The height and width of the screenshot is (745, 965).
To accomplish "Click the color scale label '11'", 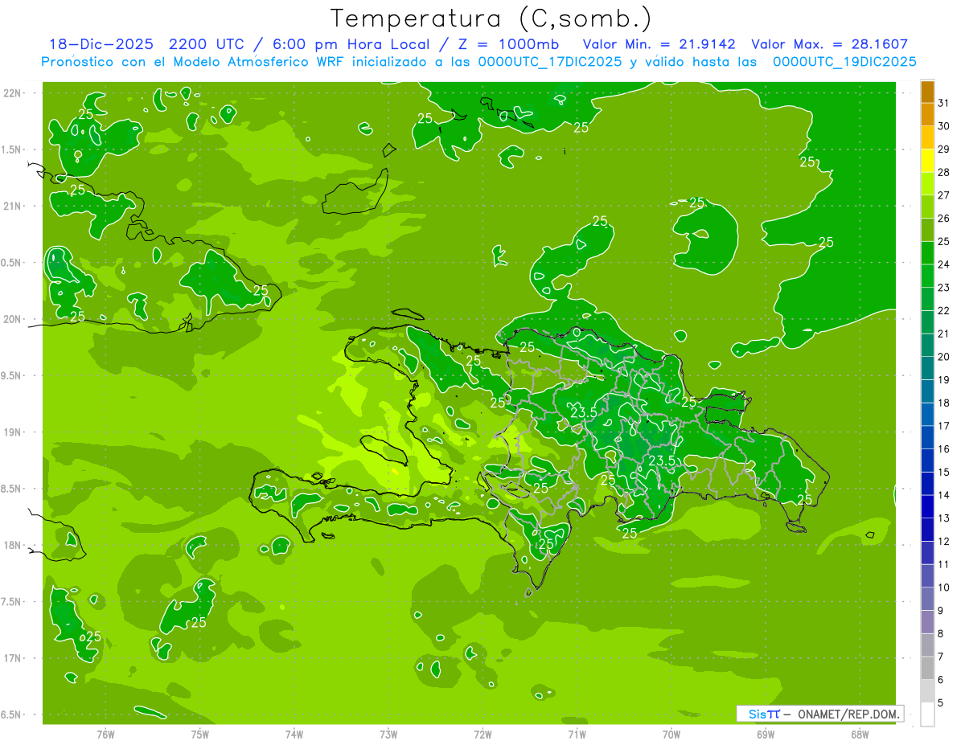I will (x=943, y=564).
